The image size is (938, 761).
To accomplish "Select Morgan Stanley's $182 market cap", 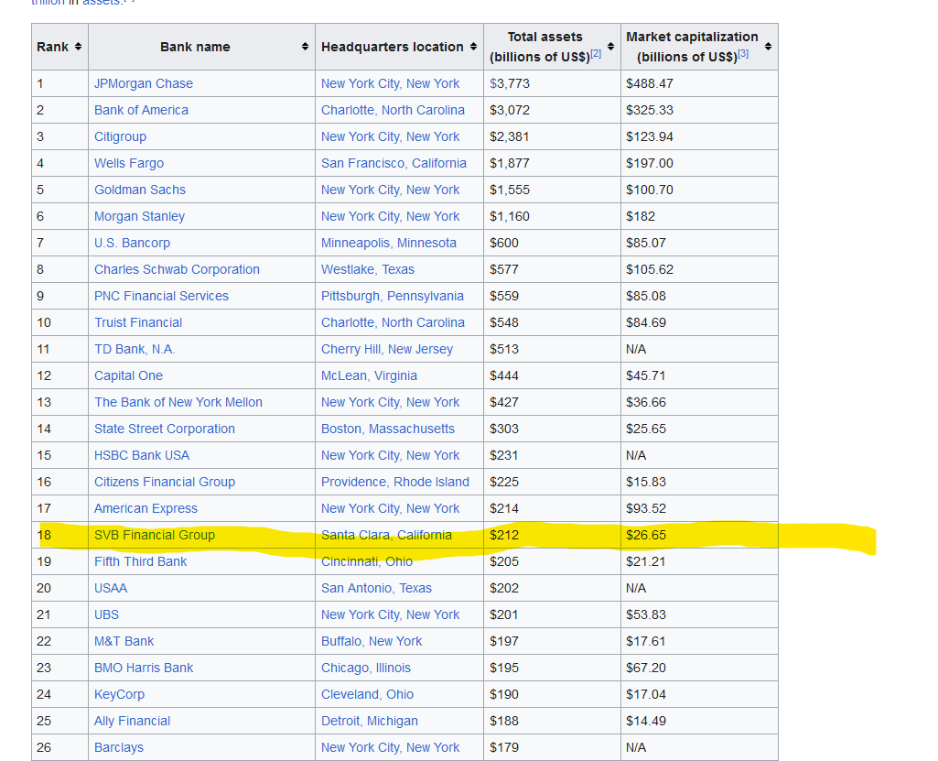I will [641, 216].
